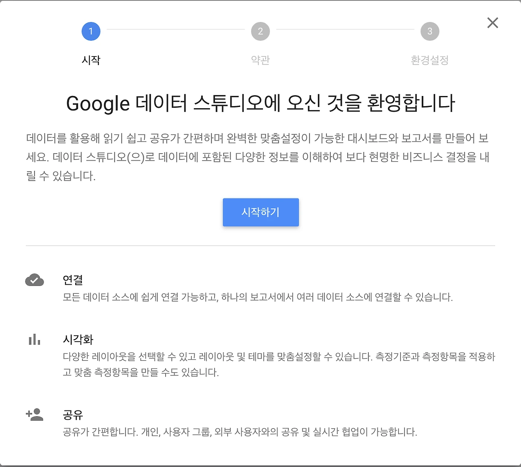Select step 3 circle in the stepper
Viewport: 521px width, 467px height.
coord(430,31)
